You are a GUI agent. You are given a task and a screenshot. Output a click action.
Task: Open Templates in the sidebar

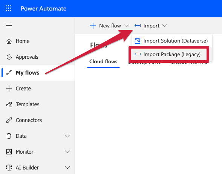coord(37,104)
